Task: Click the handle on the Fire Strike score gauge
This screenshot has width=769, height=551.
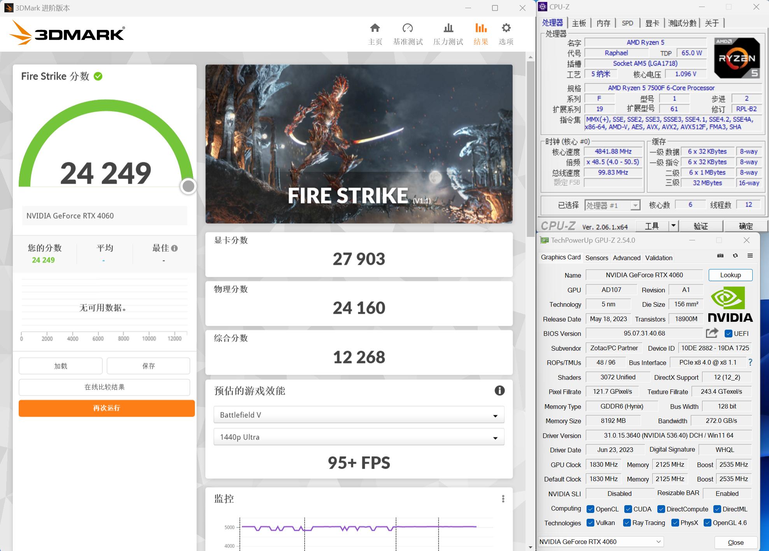Action: pyautogui.click(x=188, y=186)
